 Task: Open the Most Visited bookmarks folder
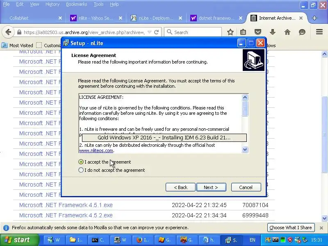[x=17, y=46]
